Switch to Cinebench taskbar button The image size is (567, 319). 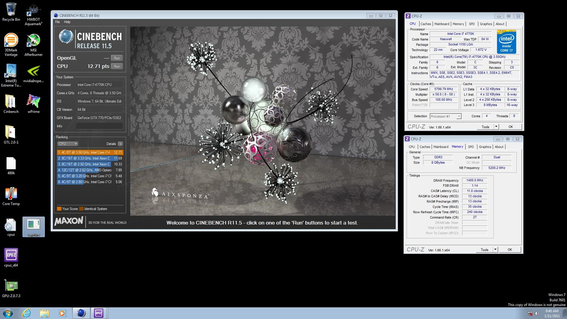81,313
